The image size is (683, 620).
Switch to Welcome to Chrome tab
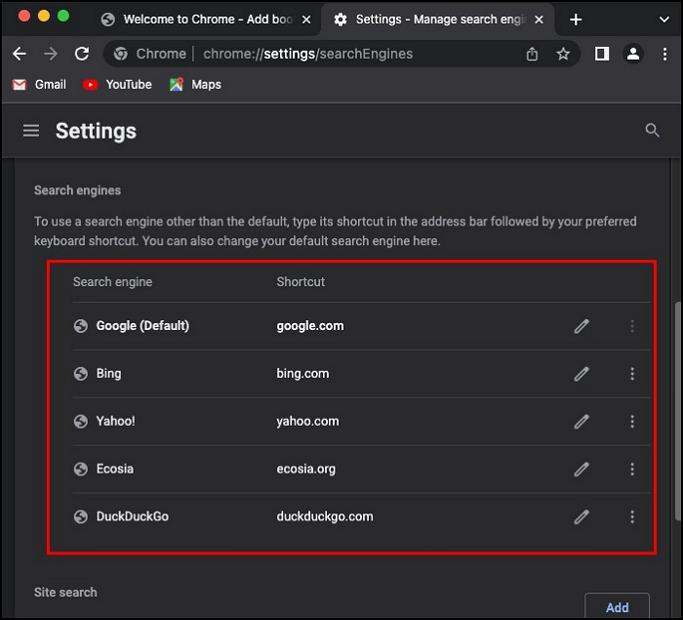(x=195, y=20)
